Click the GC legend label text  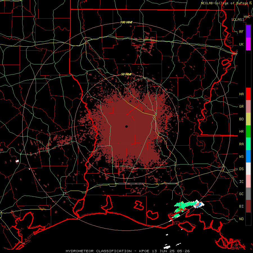pyautogui.click(x=241, y=194)
